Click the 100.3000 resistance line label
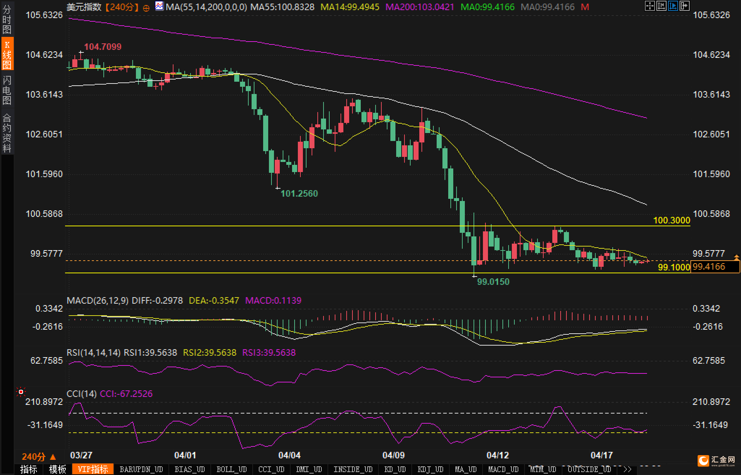The image size is (741, 475). click(672, 220)
